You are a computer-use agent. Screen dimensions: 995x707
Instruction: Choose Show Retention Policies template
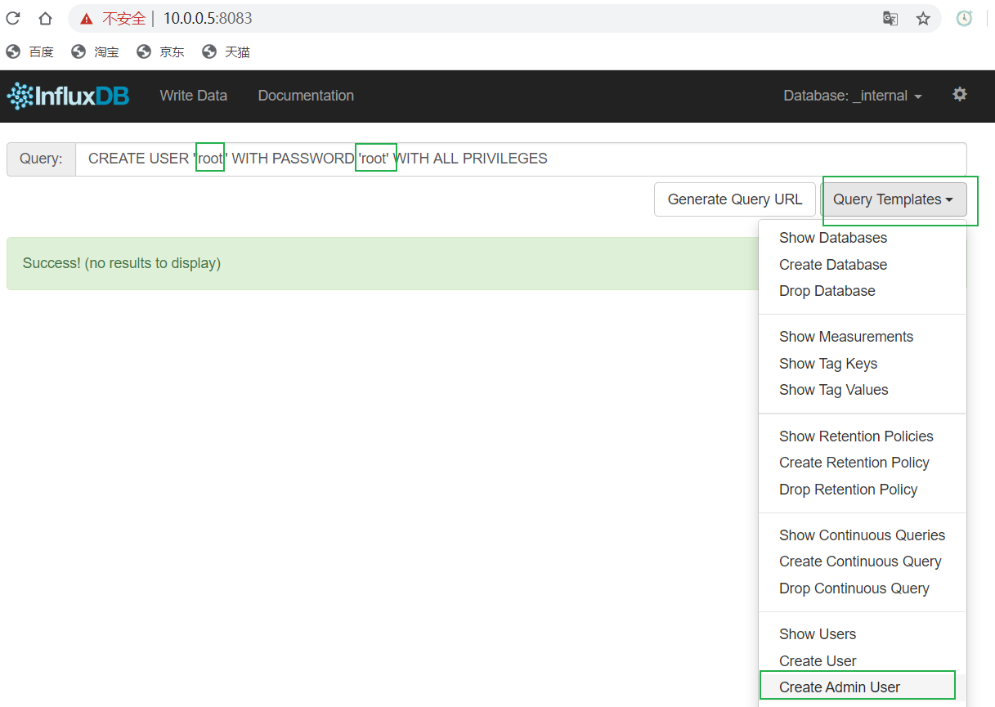[x=856, y=436]
